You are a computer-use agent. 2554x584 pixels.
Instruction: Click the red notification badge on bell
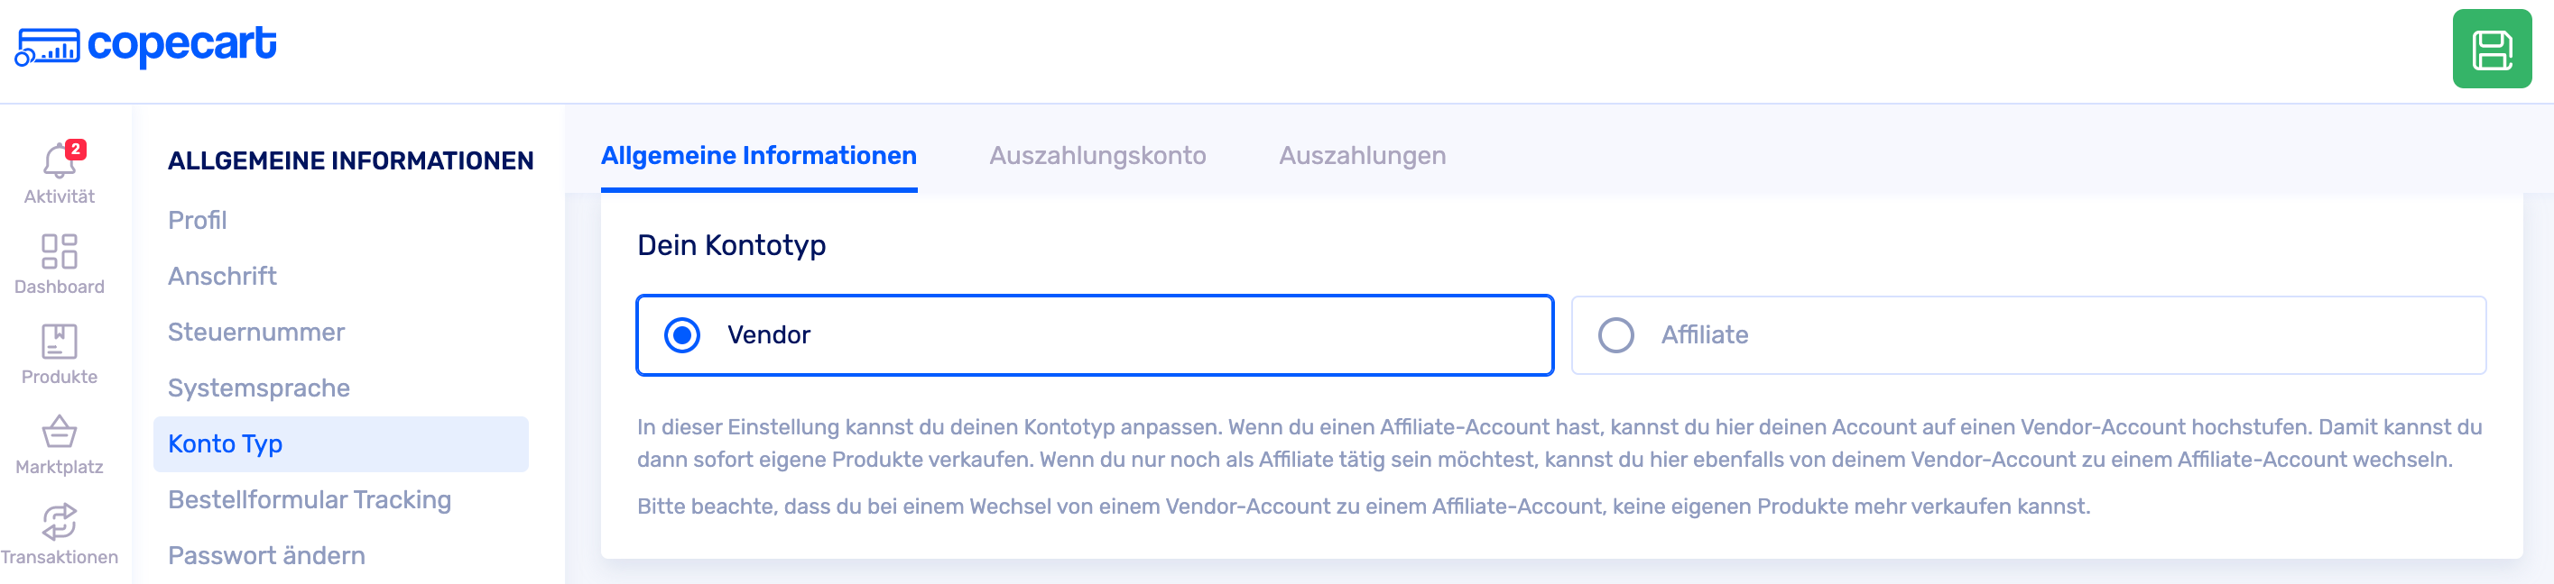tap(75, 150)
